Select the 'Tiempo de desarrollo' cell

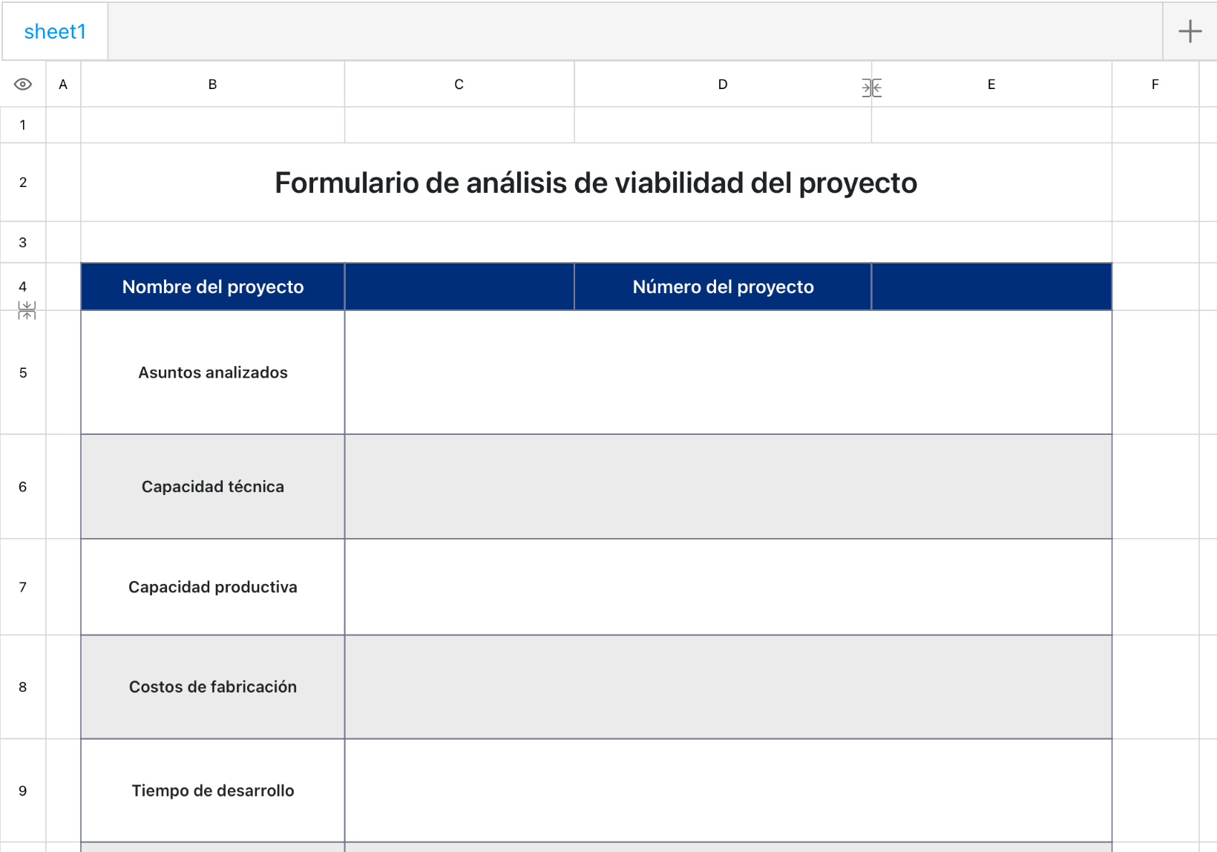(213, 790)
